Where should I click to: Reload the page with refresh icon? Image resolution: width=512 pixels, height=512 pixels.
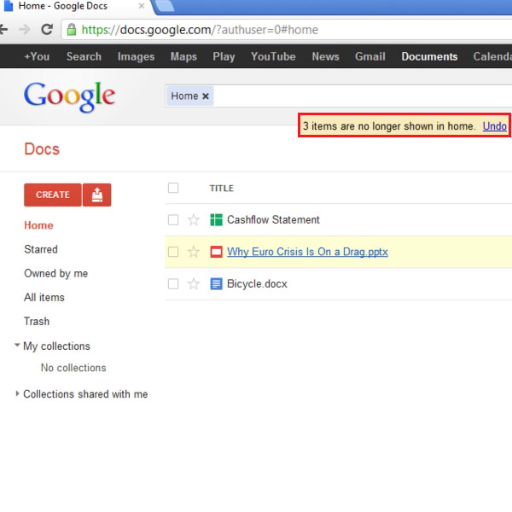(47, 29)
